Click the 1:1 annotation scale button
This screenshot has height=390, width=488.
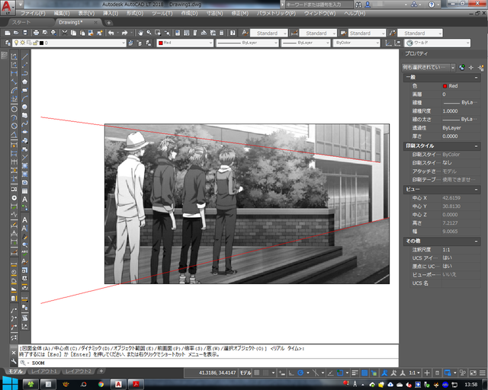413,372
